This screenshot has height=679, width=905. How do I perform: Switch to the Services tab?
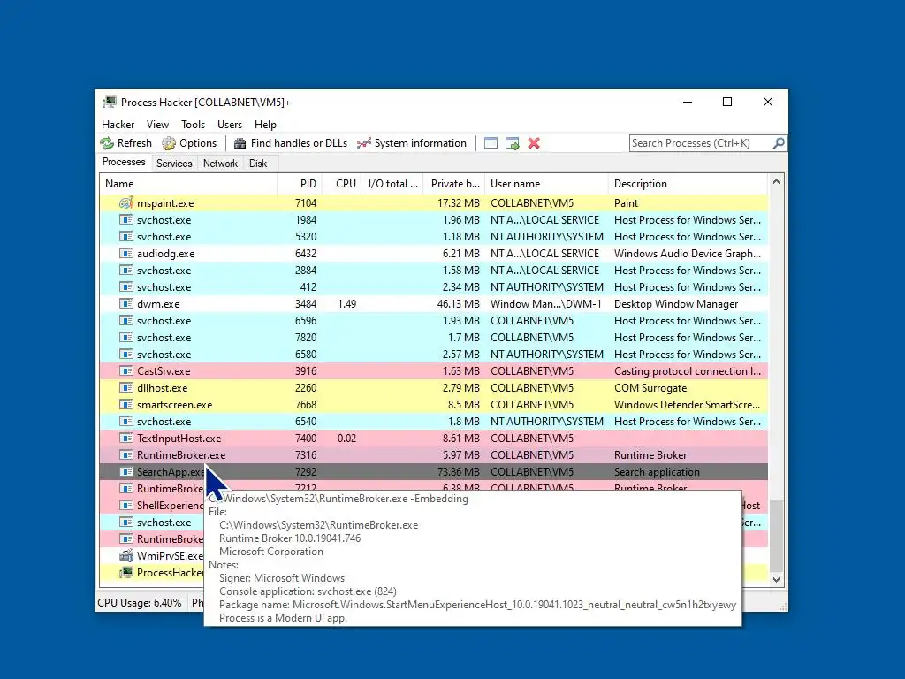coord(174,164)
